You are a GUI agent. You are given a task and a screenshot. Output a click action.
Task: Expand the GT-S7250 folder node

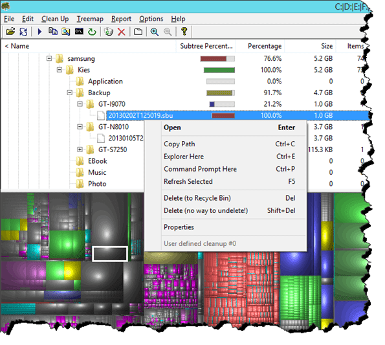coord(80,150)
